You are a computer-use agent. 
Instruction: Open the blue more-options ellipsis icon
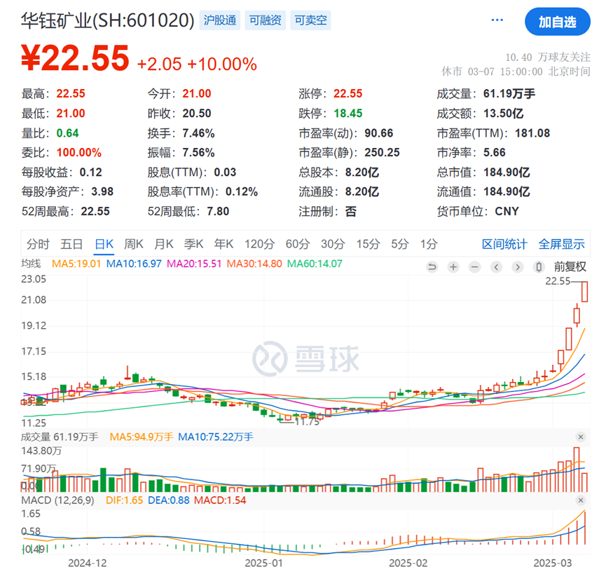tap(497, 20)
